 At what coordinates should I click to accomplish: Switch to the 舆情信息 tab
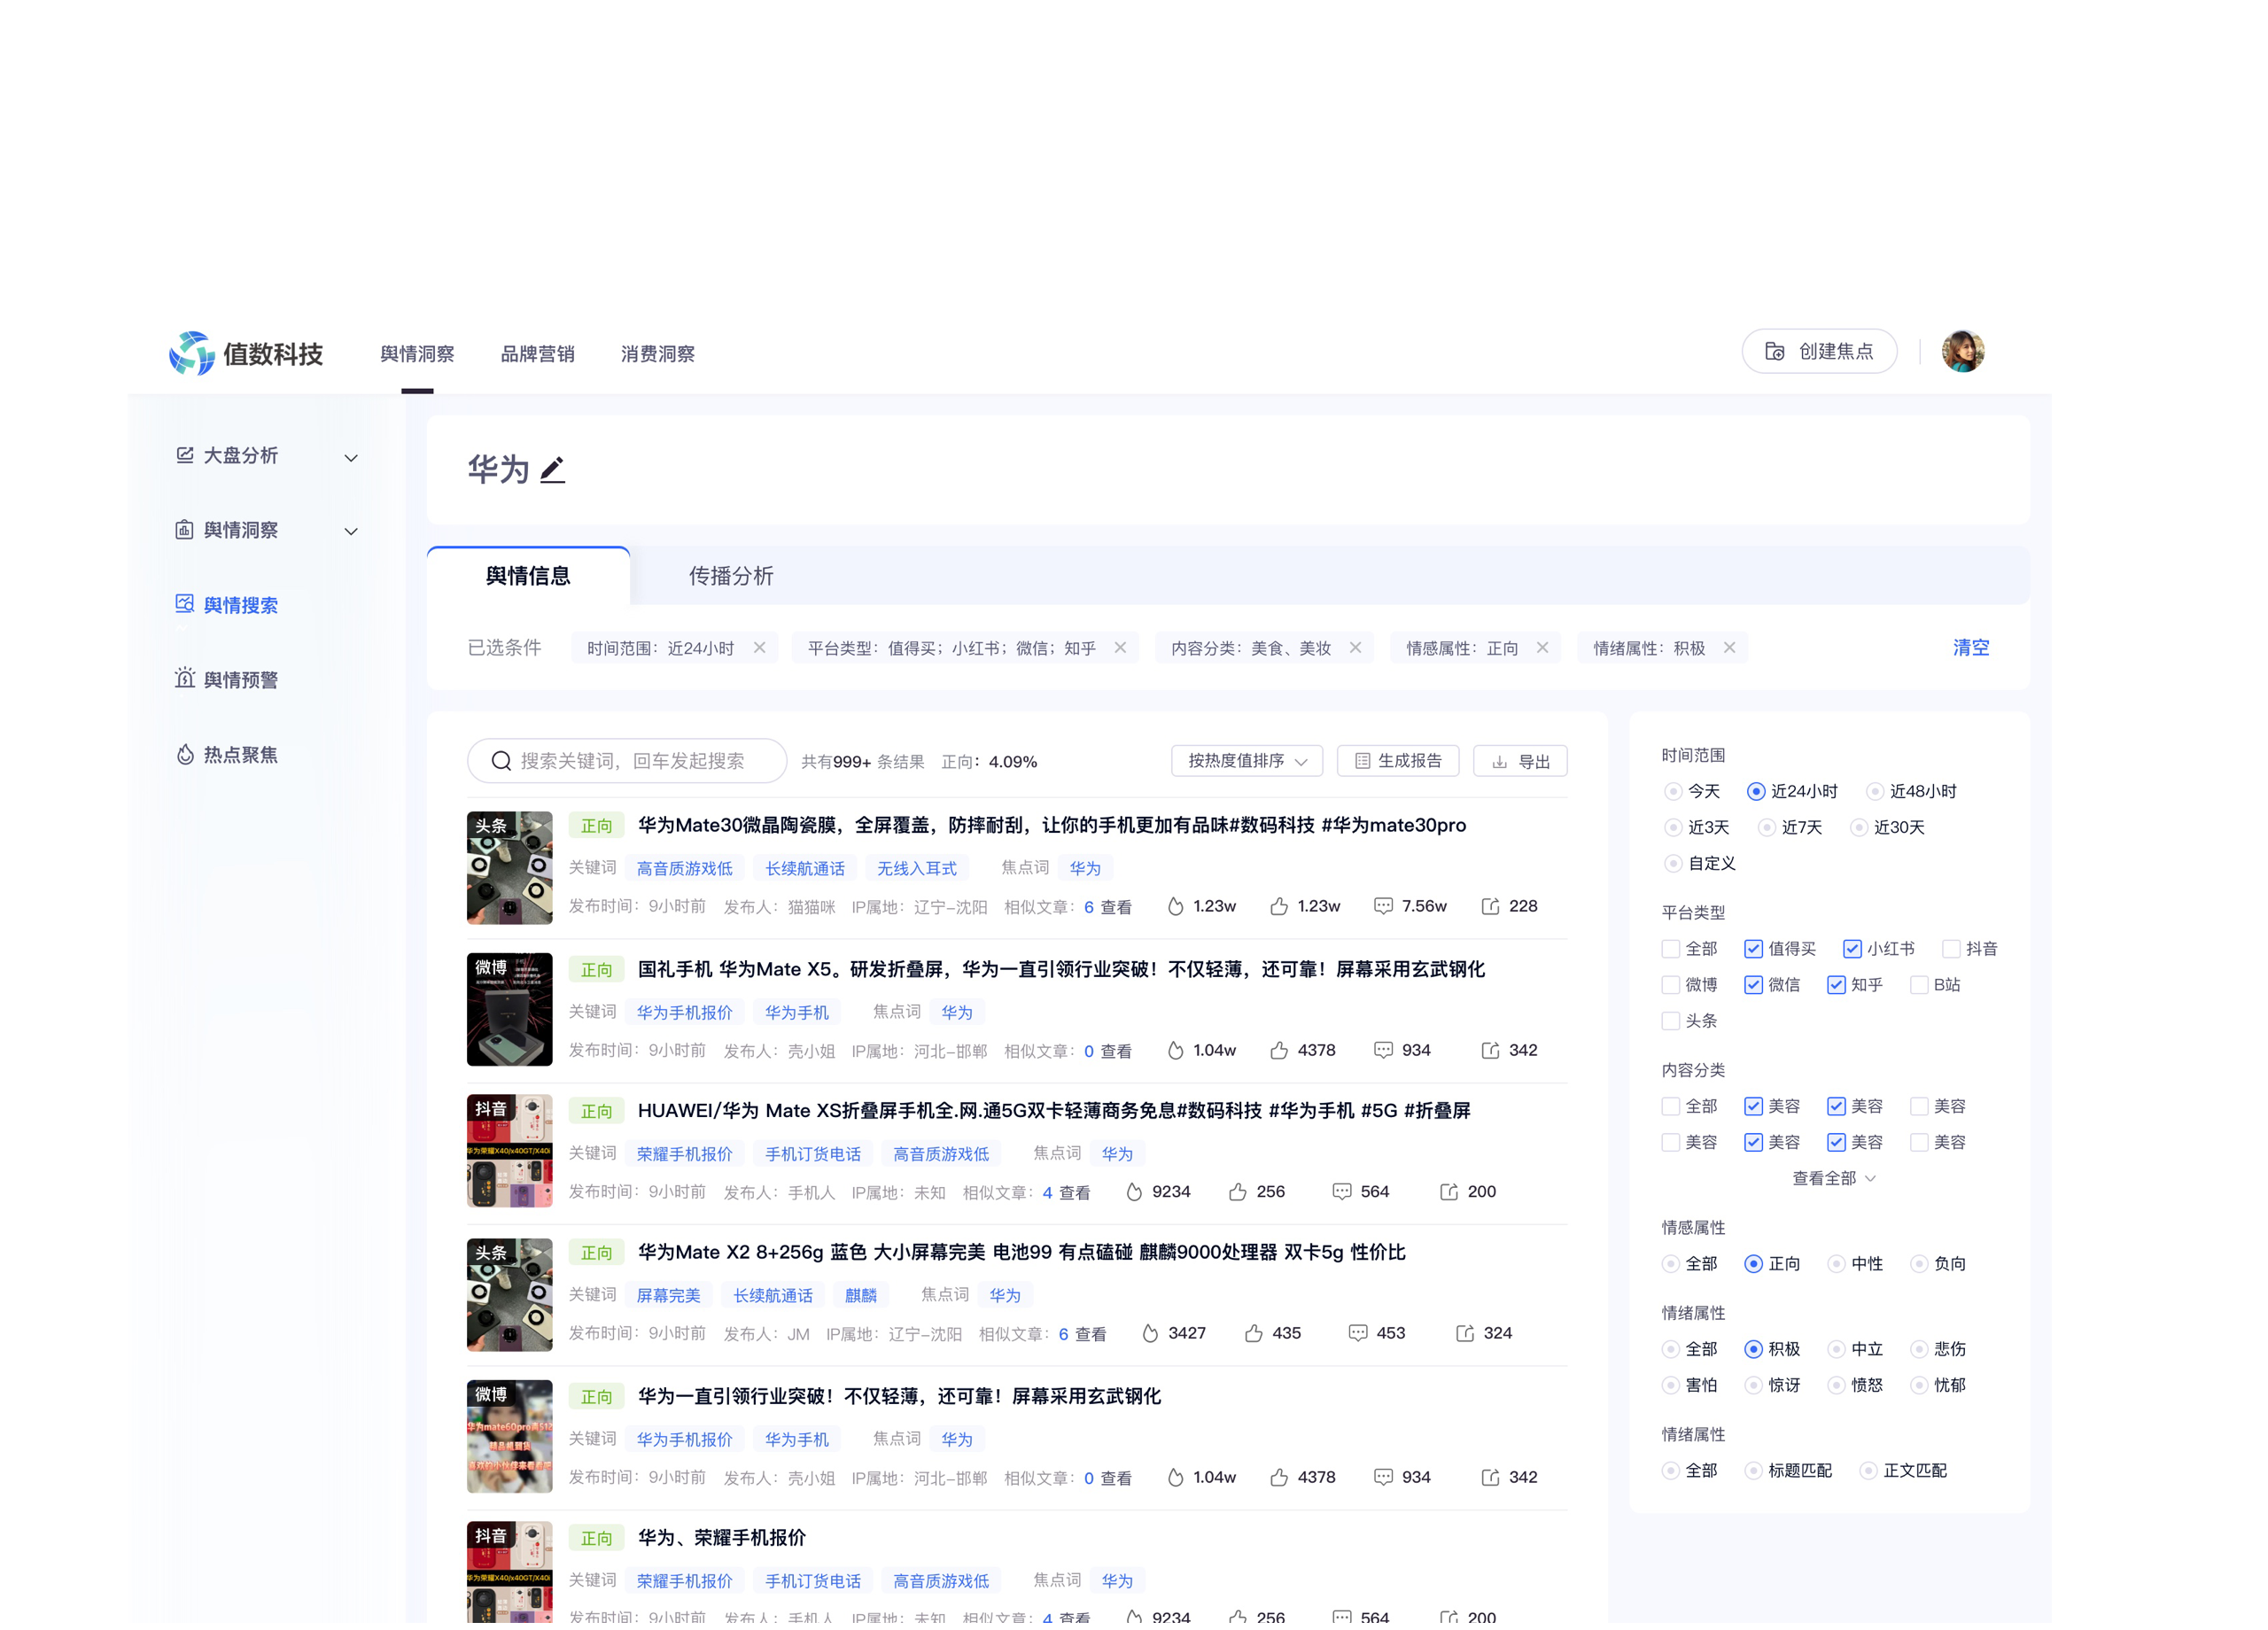pyautogui.click(x=528, y=576)
